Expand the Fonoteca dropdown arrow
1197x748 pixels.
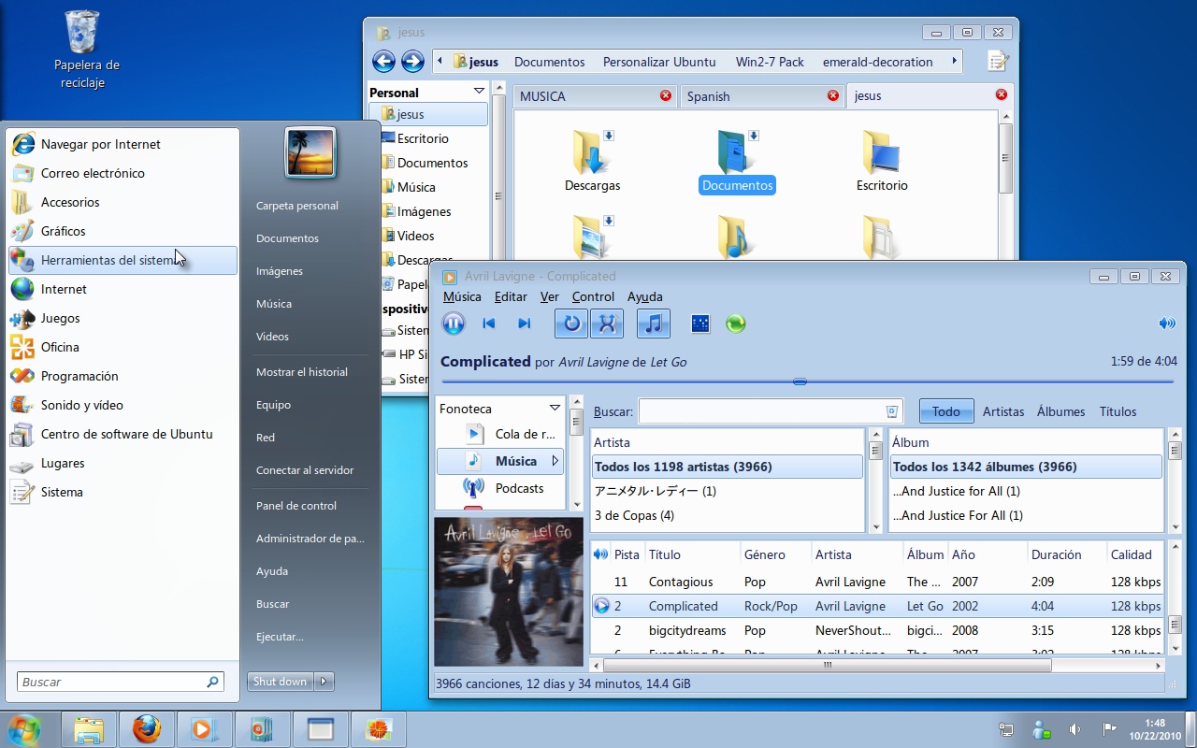pyautogui.click(x=555, y=409)
